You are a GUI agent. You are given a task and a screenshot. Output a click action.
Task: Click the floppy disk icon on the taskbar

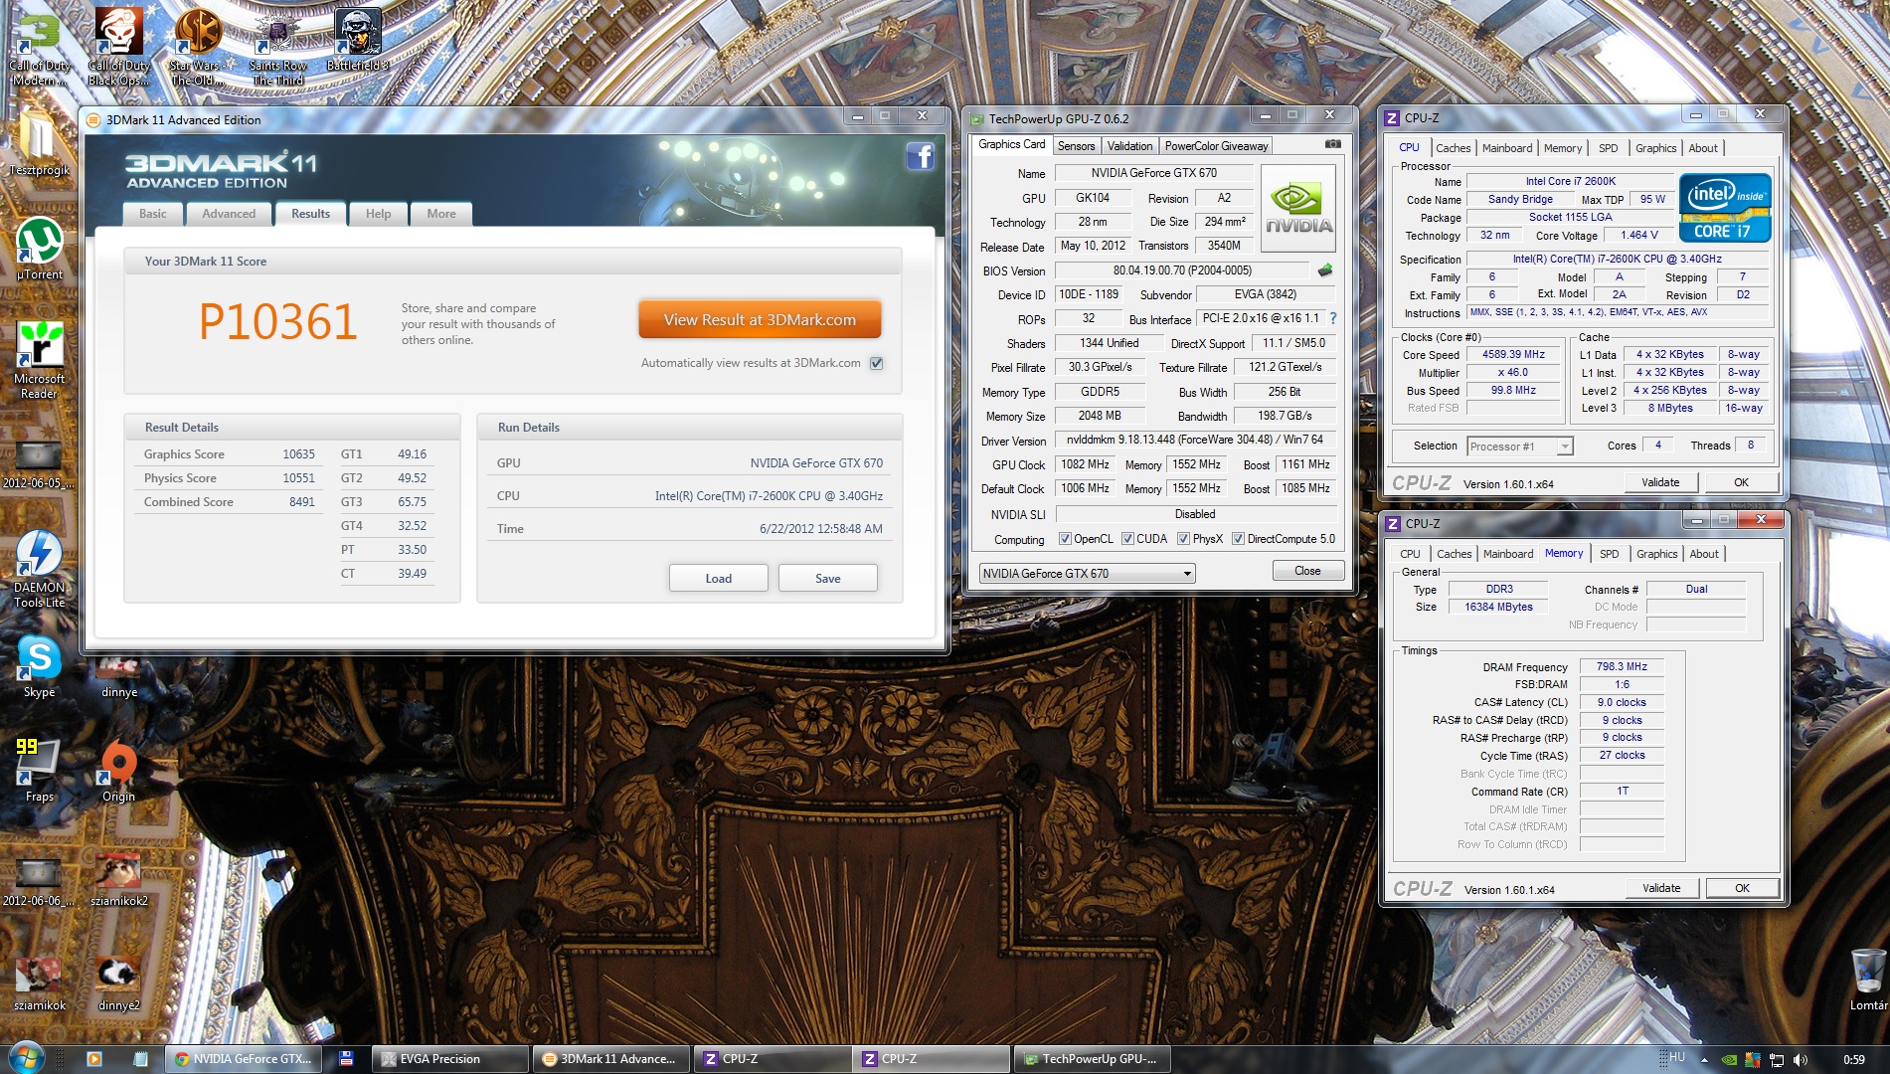pos(346,1059)
